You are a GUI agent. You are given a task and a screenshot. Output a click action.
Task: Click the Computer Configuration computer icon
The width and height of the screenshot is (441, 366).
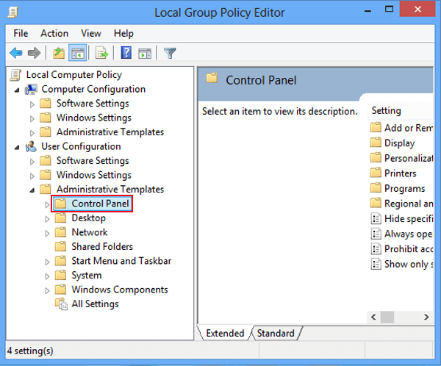[31, 90]
